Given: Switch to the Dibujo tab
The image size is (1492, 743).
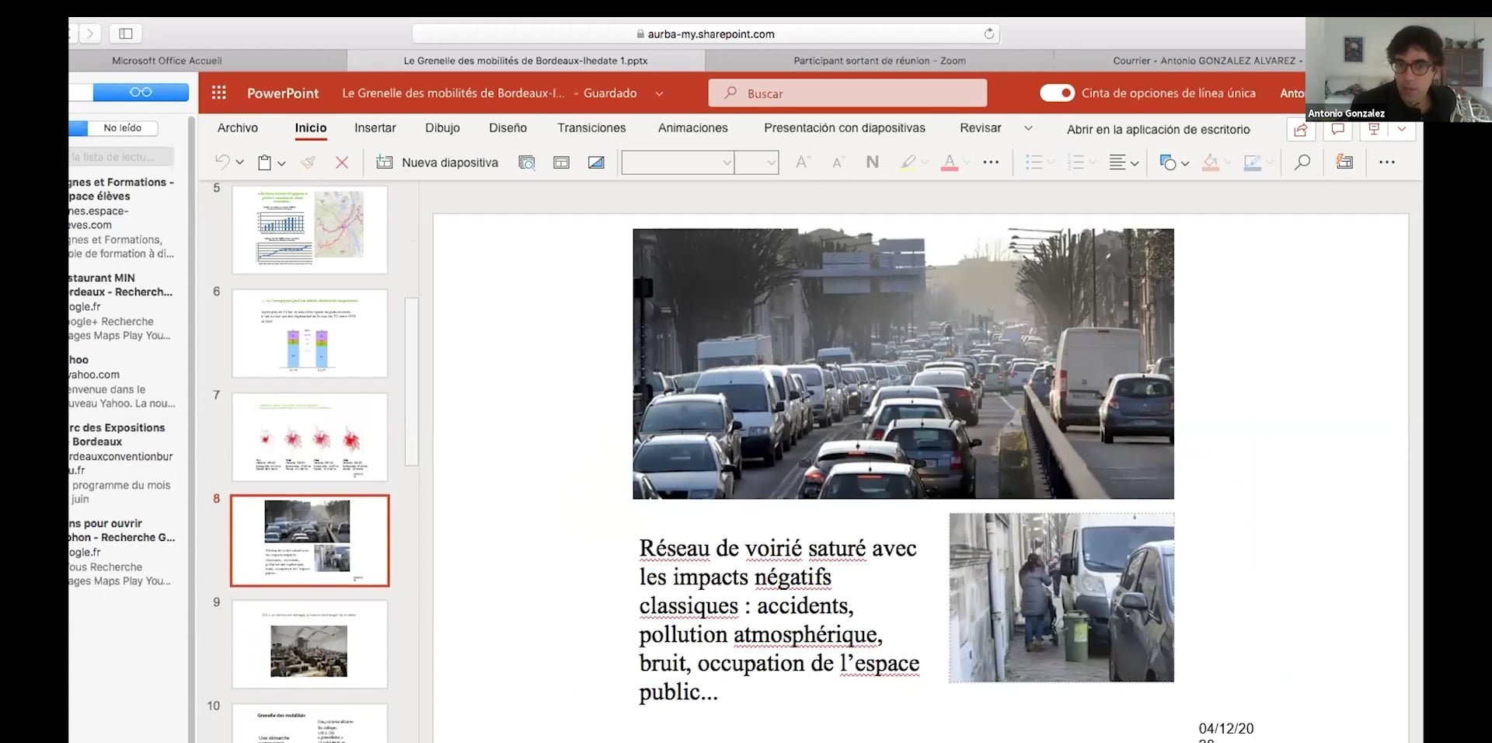Looking at the screenshot, I should 442,128.
